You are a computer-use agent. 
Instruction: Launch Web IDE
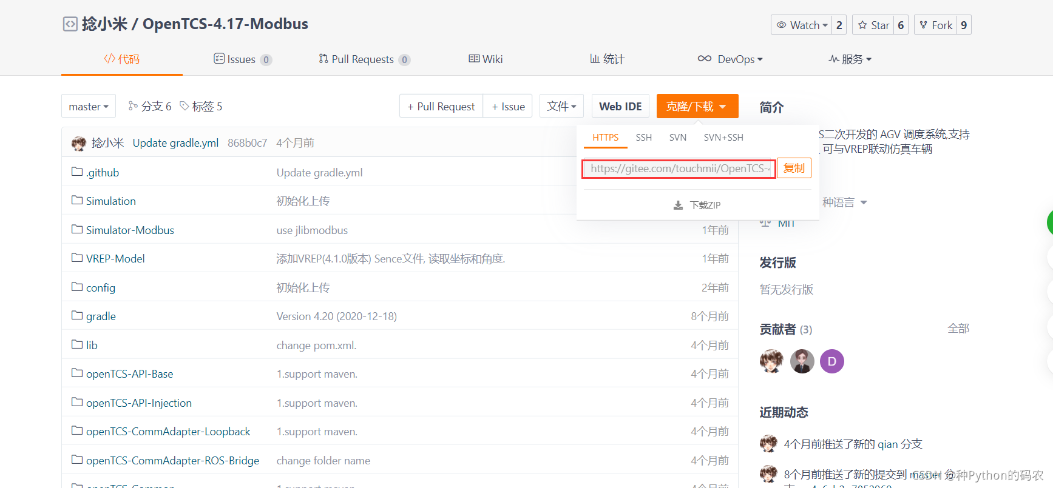point(620,106)
